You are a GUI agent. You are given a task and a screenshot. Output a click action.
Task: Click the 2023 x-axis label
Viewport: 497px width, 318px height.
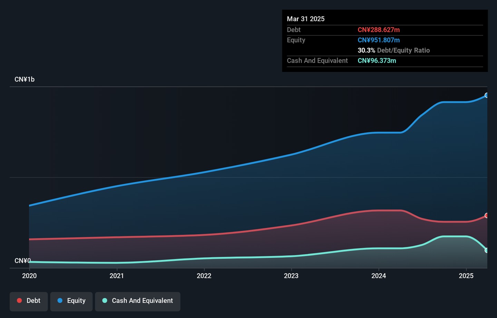click(291, 276)
